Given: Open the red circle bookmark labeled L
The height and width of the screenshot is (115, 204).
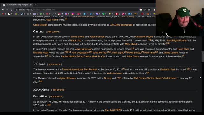Looking at the screenshot, I should 79,14.
